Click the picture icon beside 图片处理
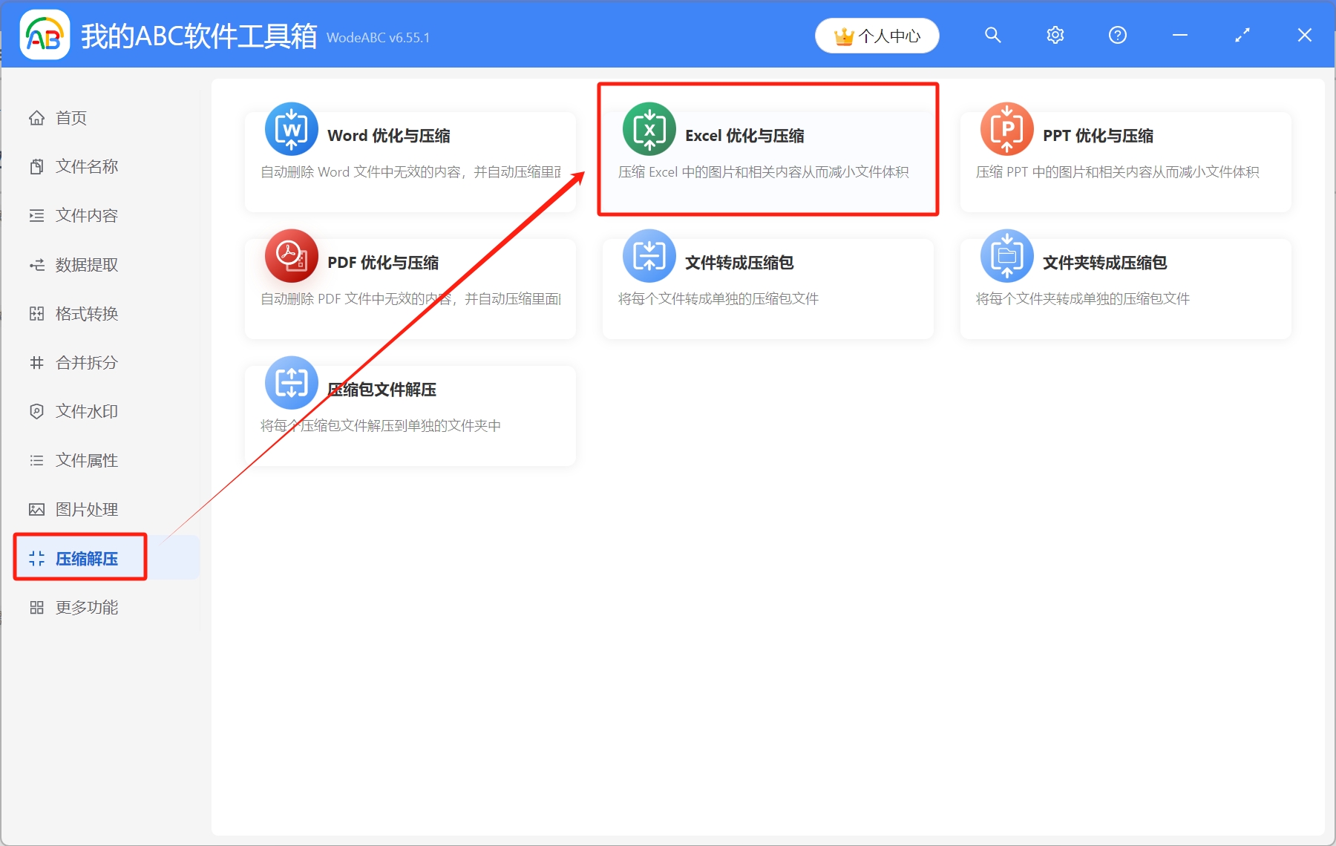Screen dimensions: 1336x846 36,509
